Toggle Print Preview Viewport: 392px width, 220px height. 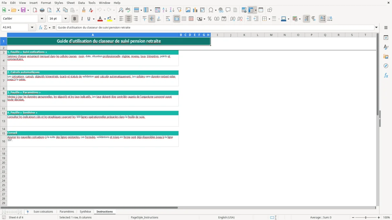(x=49, y=10)
